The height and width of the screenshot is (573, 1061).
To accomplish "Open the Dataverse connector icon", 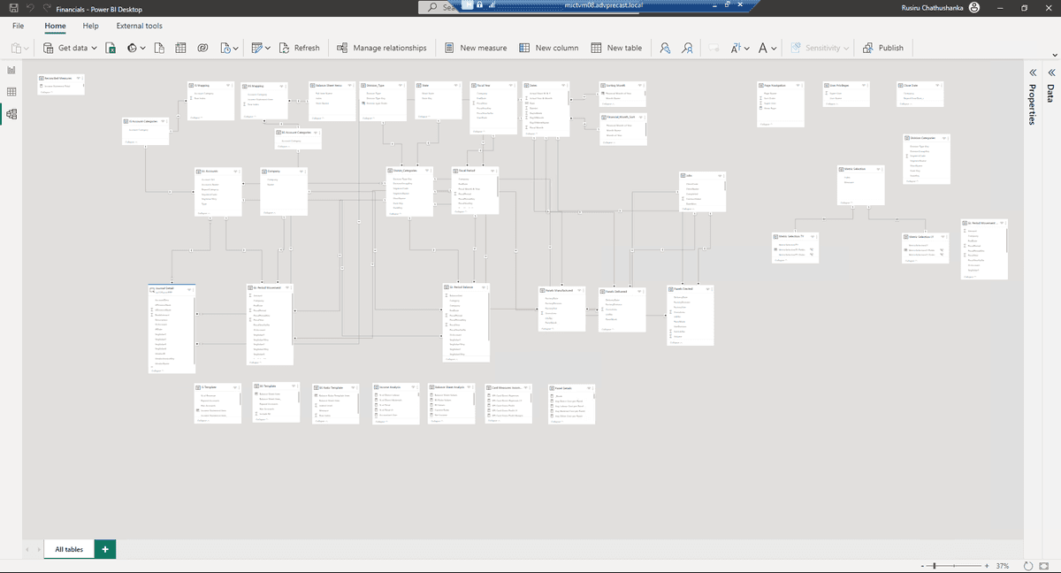I will click(x=133, y=47).
